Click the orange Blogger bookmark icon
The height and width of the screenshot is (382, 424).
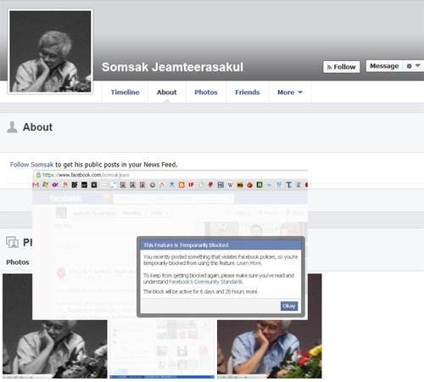181,185
